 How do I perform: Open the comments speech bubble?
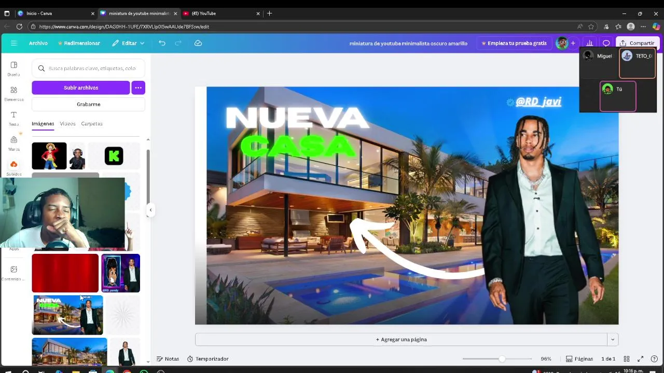[606, 43]
